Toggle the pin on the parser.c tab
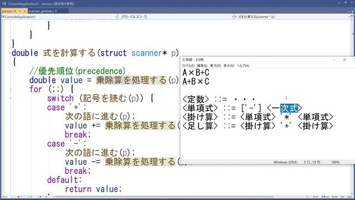 [20, 11]
